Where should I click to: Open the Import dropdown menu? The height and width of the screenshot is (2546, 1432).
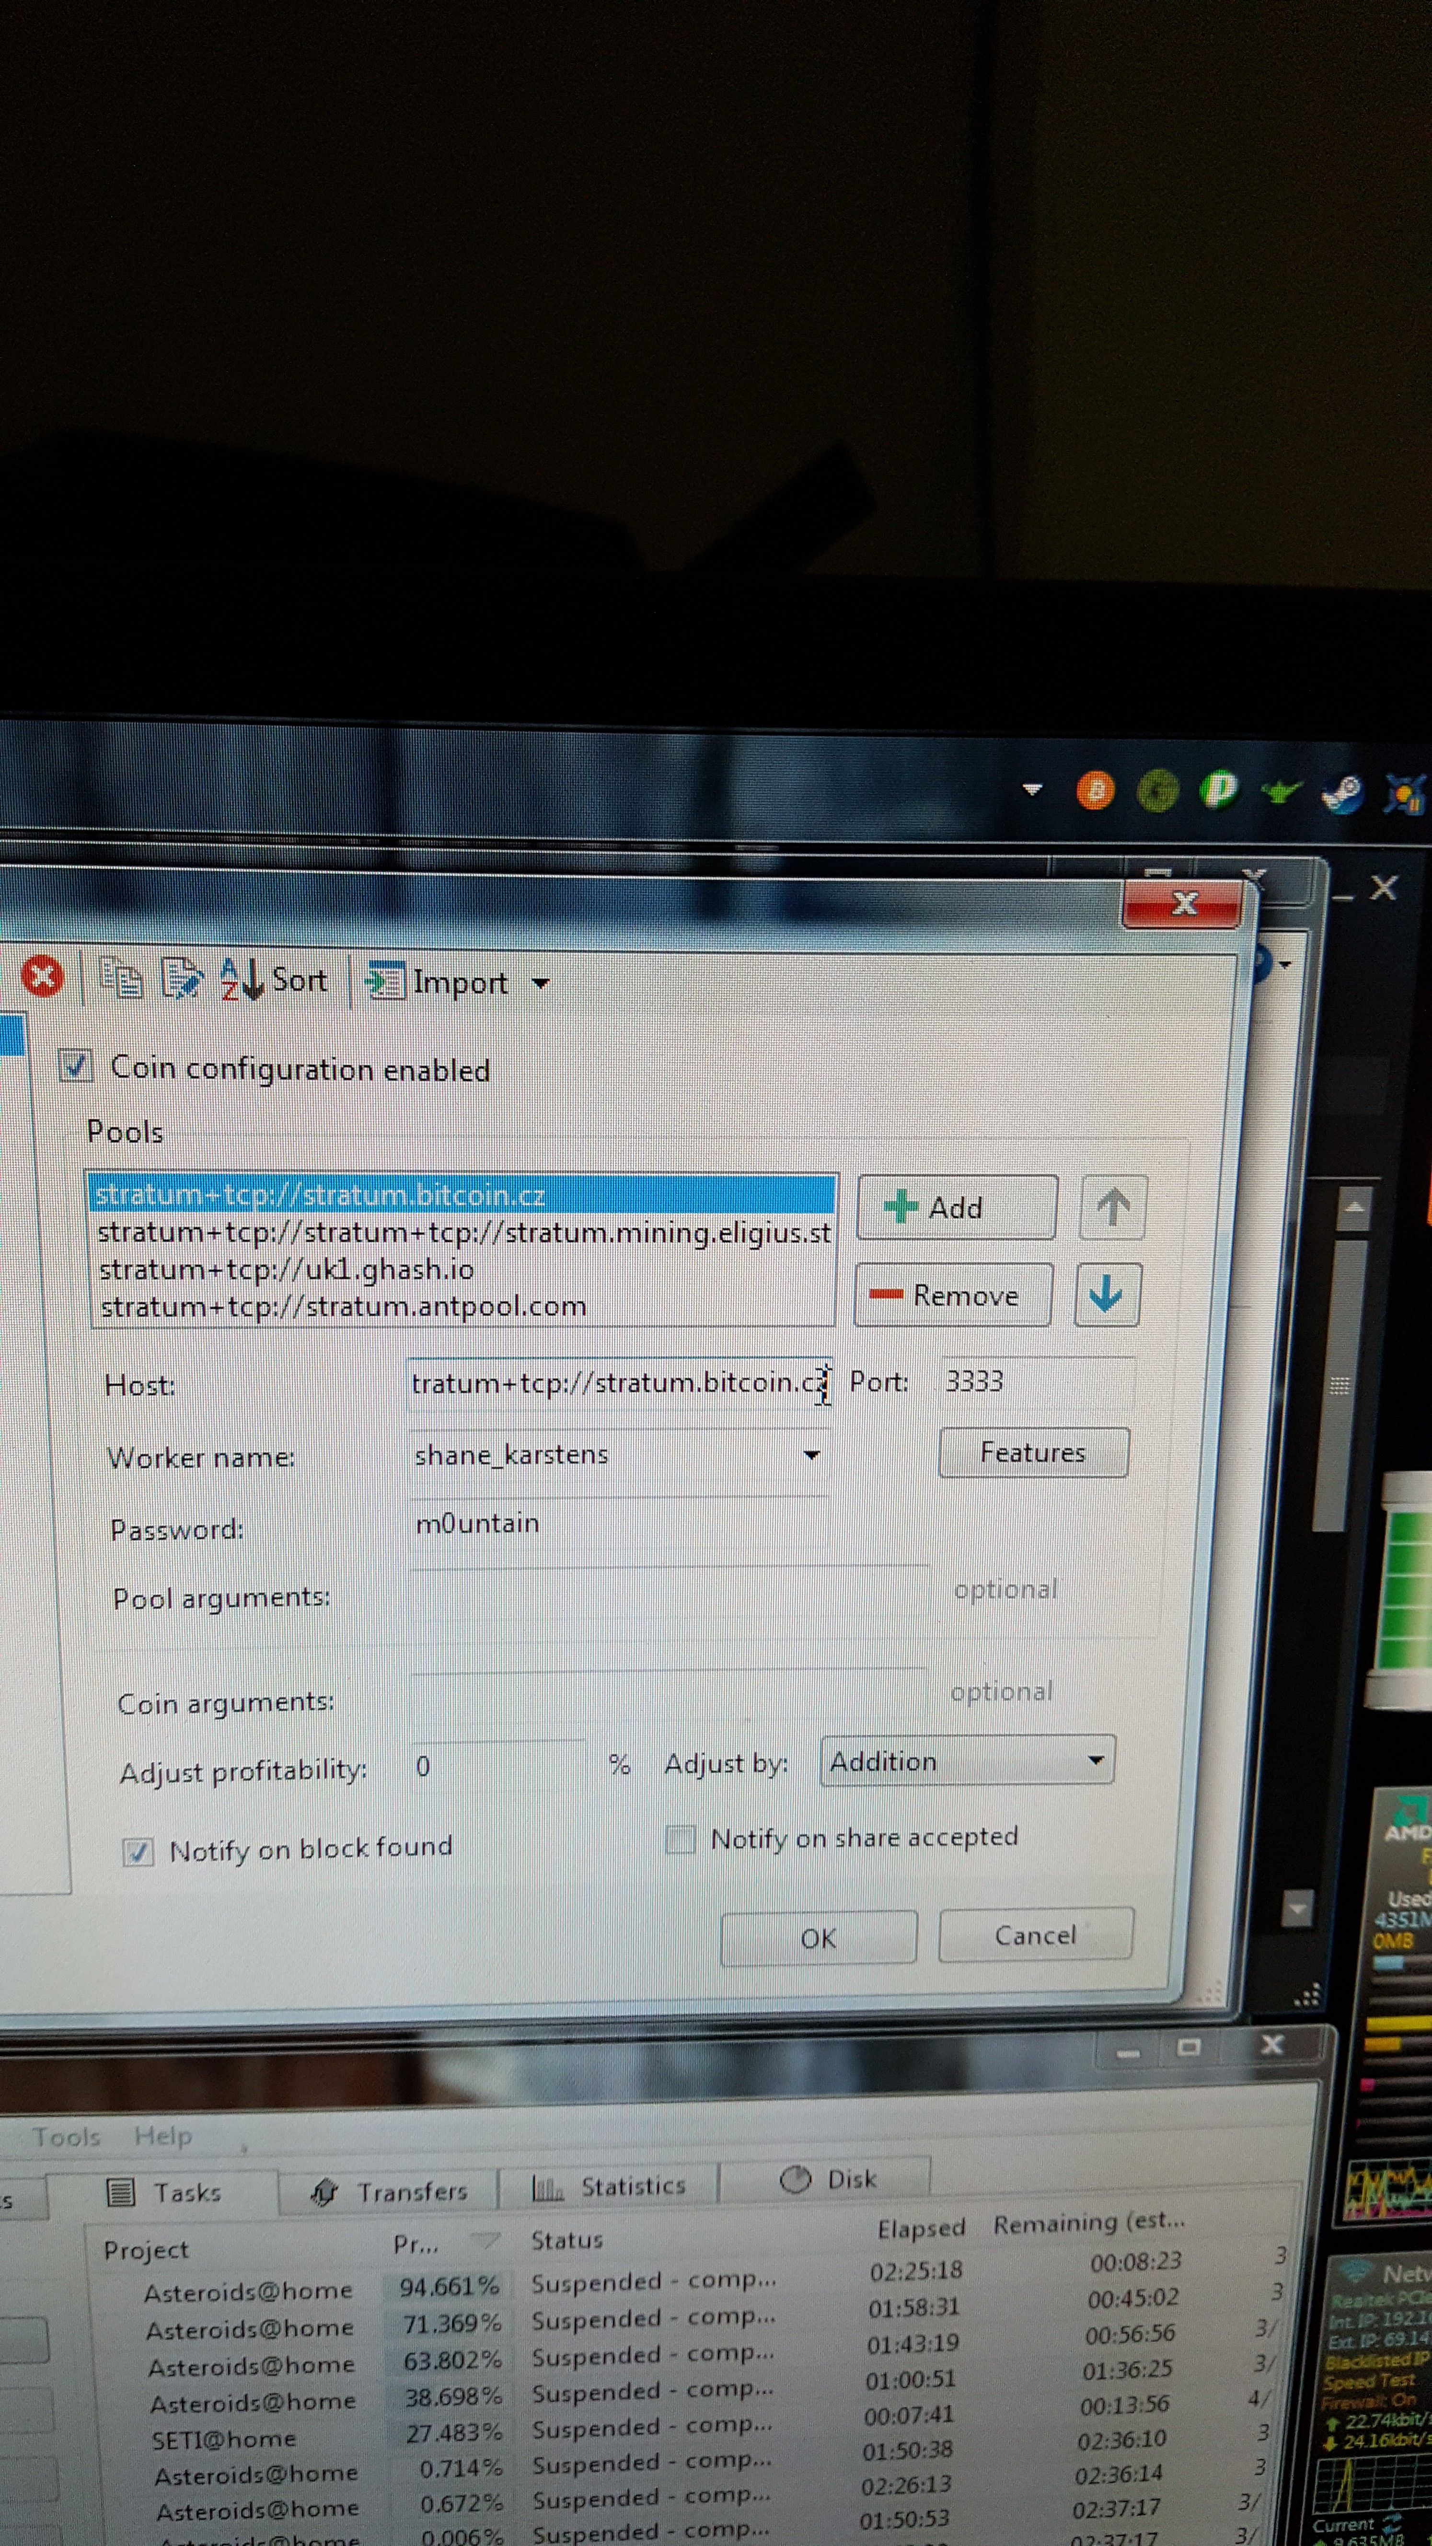pyautogui.click(x=541, y=984)
